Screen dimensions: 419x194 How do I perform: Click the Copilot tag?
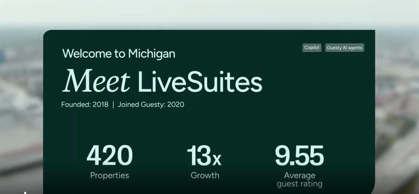(x=312, y=48)
